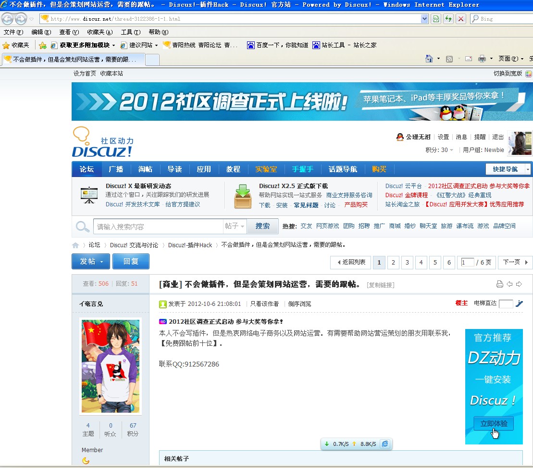Click the 搜索 search button
This screenshot has height=468, width=533.
(262, 226)
